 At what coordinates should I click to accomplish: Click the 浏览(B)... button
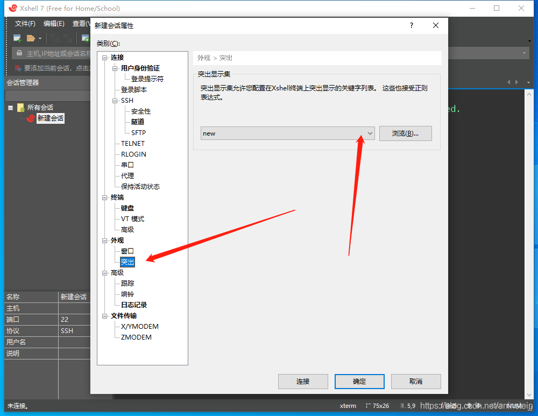pos(405,133)
